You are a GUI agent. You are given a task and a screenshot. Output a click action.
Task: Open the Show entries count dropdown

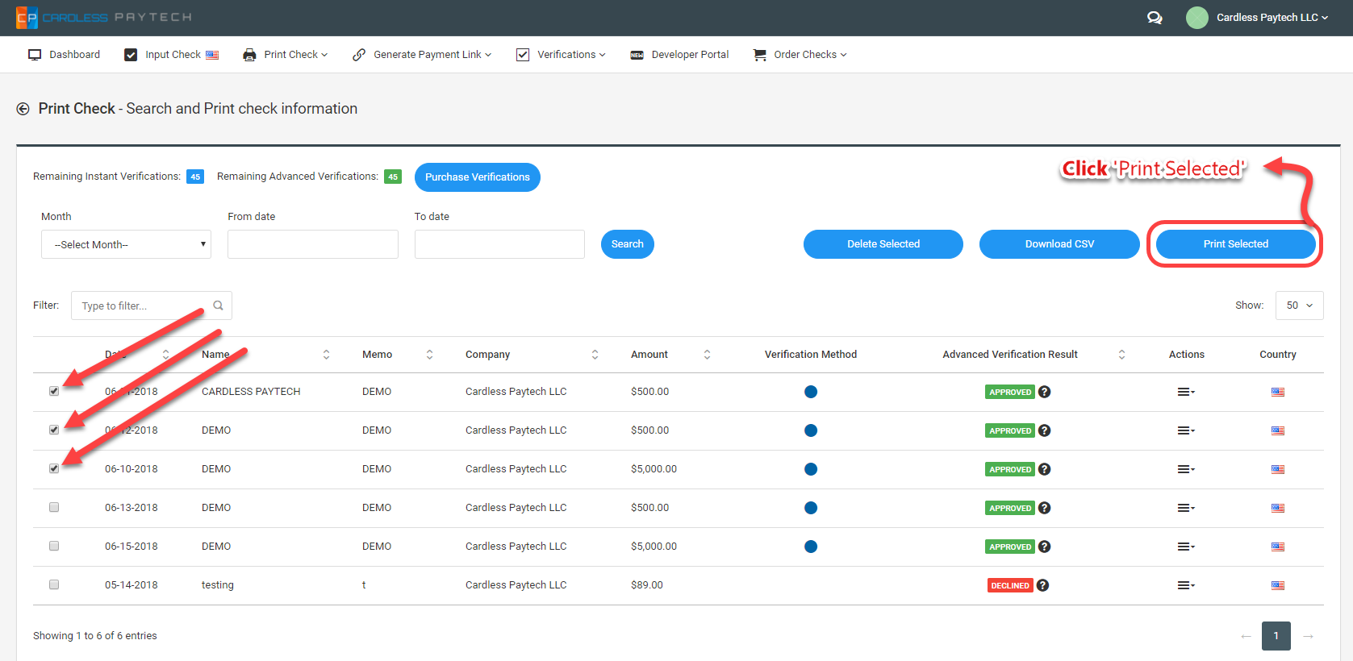(x=1299, y=306)
